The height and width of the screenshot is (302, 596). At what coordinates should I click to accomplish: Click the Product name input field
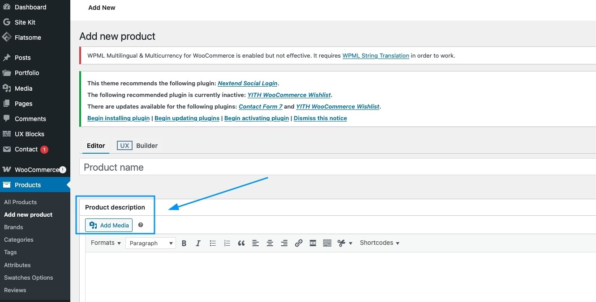click(x=336, y=167)
